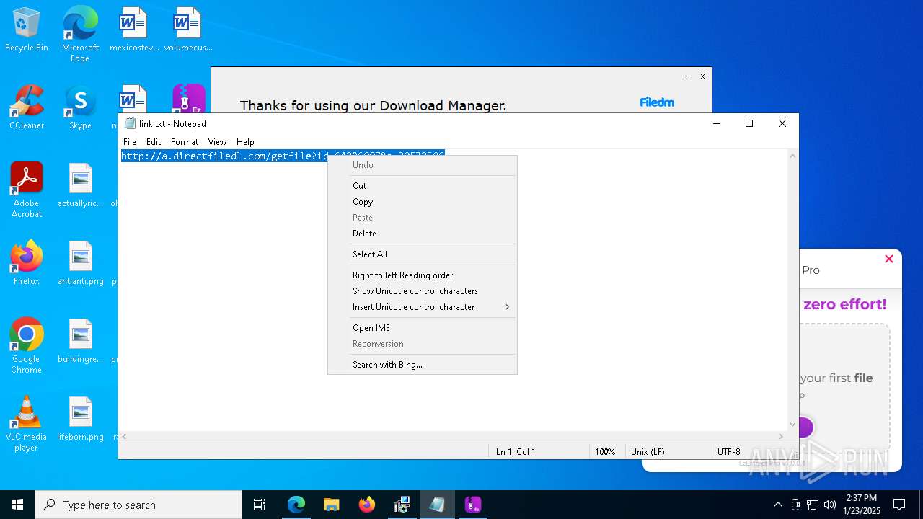Click the taskbar clock showing 2:37 PM
This screenshot has width=923, height=519.
(861, 505)
